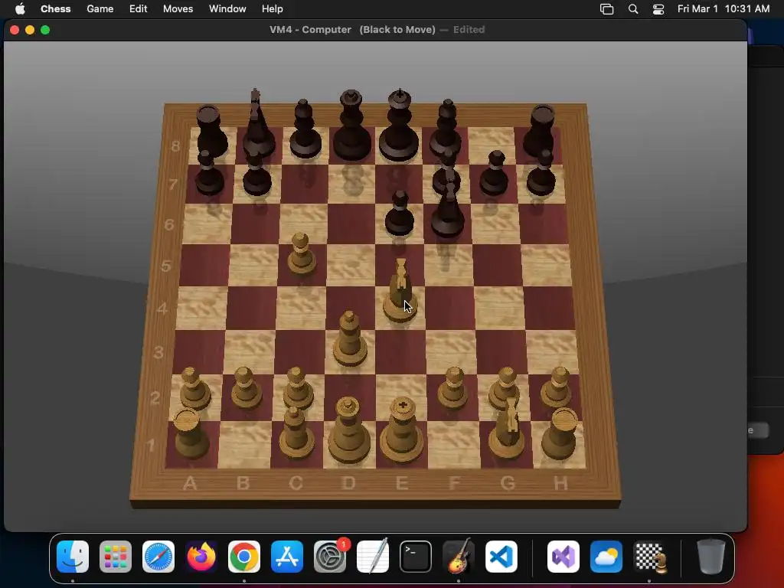Viewport: 784px width, 588px height.
Task: Open the Window menu
Action: coord(227,9)
